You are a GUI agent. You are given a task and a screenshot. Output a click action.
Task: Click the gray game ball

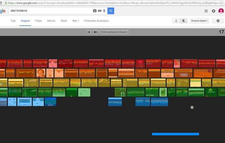pos(192,107)
